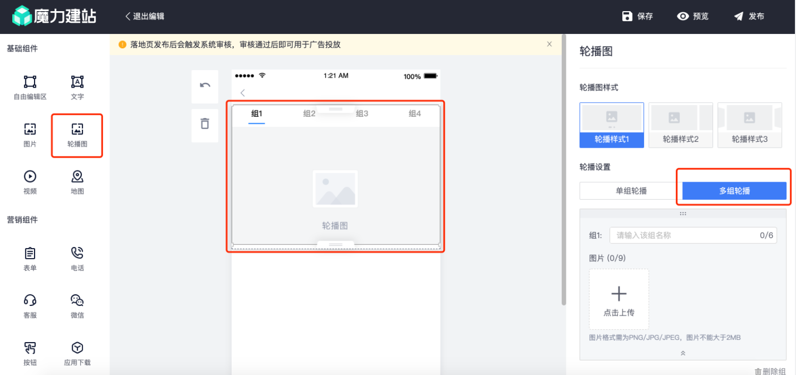
Task: Add a 表单 form component
Action: click(30, 259)
